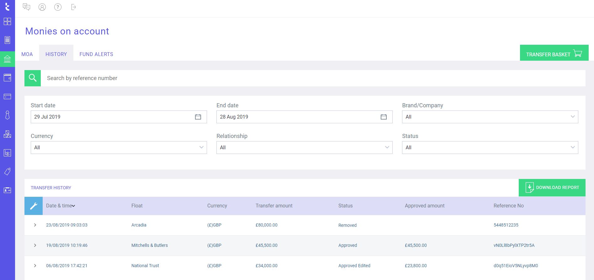This screenshot has width=594, height=280.
Task: Click the Download Report button
Action: click(x=552, y=188)
